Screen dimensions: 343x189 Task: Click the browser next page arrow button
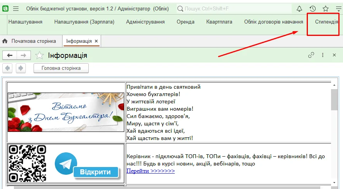21,68
